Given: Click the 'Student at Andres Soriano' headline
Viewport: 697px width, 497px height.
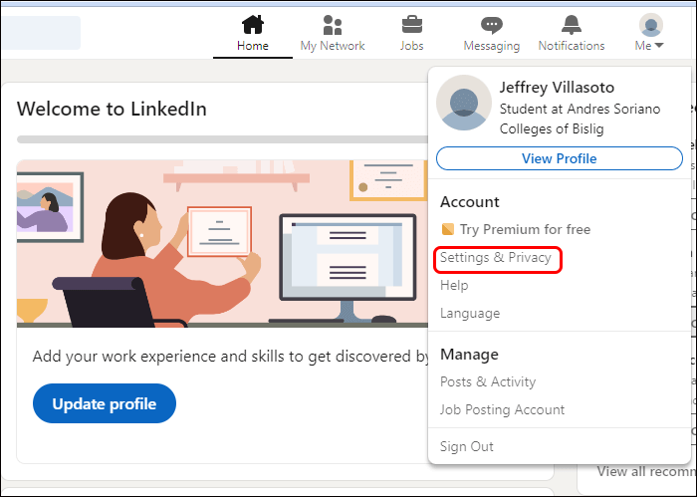Looking at the screenshot, I should point(580,119).
